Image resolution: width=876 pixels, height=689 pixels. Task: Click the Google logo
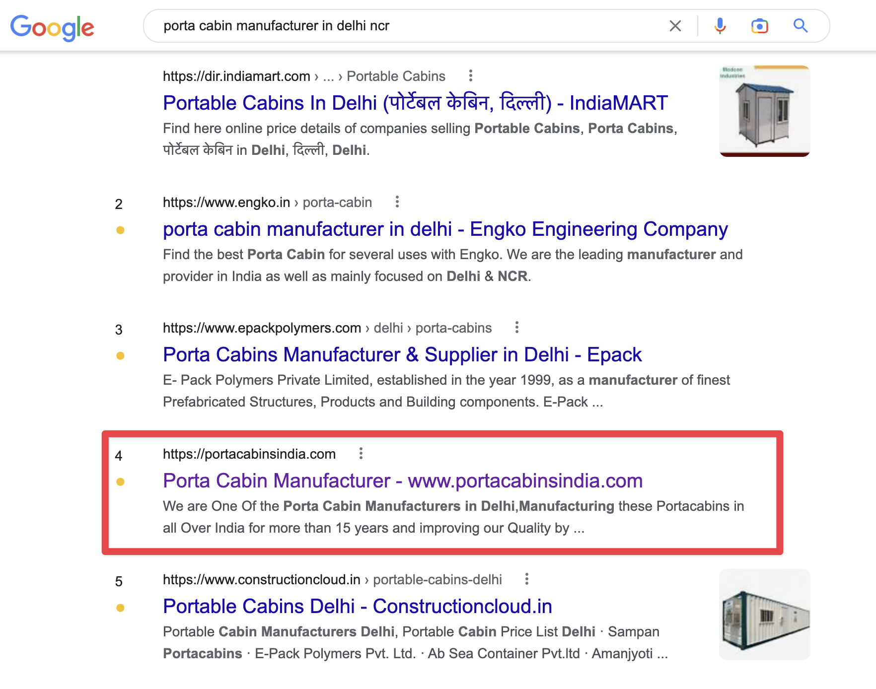pyautogui.click(x=52, y=27)
